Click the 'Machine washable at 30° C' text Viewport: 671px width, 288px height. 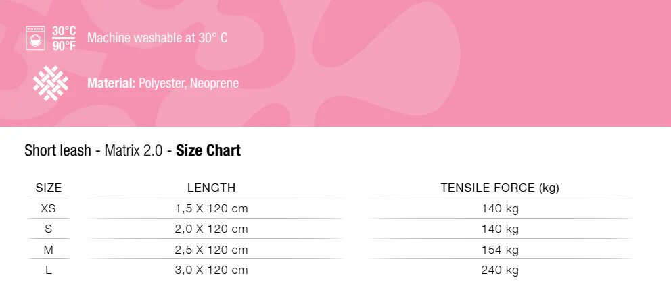click(x=157, y=38)
